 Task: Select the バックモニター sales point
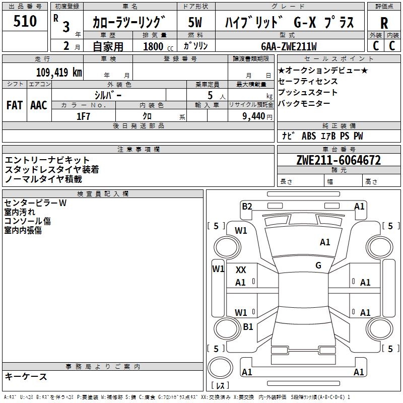tap(304, 103)
